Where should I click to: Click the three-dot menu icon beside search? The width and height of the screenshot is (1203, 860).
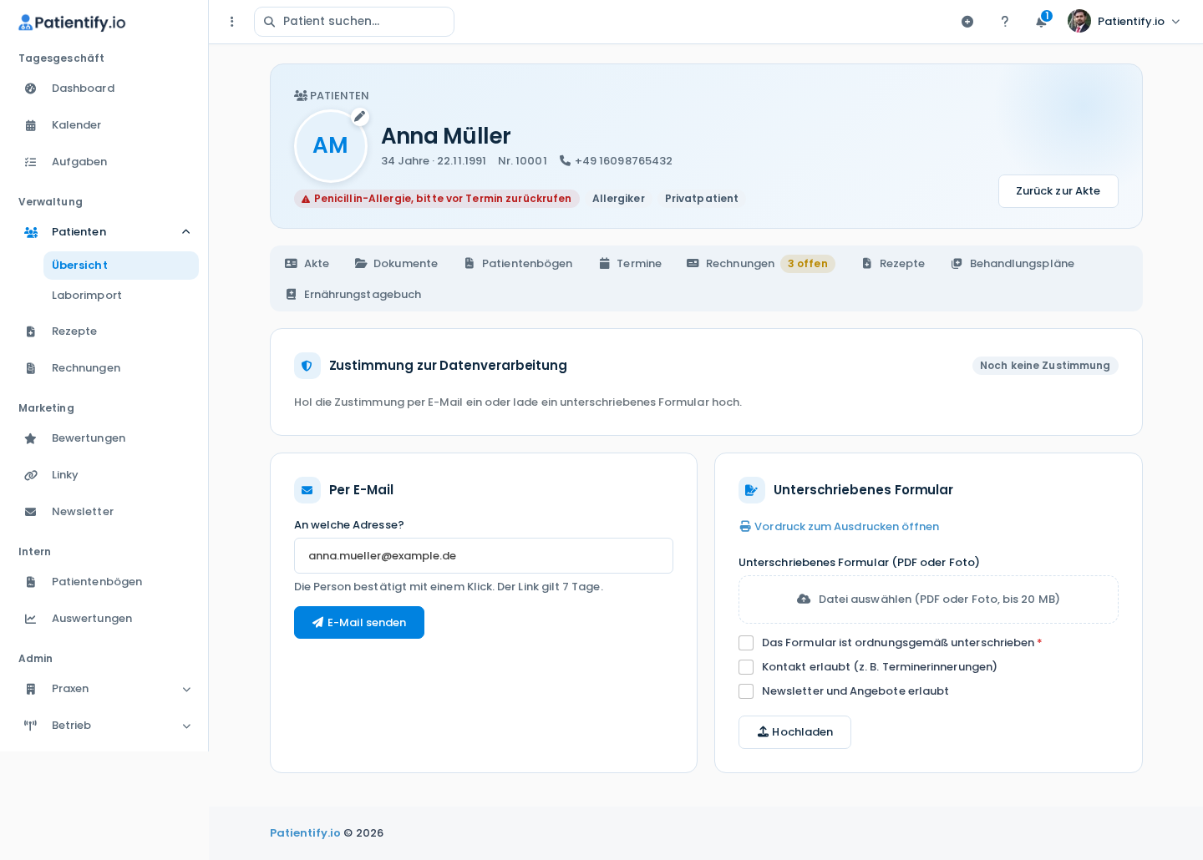tap(232, 22)
